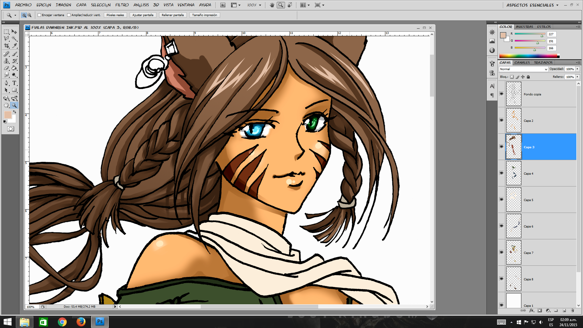Image resolution: width=583 pixels, height=328 pixels.
Task: Select the Rectangular Marquee tool
Action: pyautogui.click(x=6, y=32)
